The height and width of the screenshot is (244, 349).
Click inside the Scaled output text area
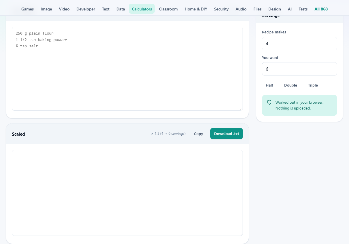(x=127, y=193)
